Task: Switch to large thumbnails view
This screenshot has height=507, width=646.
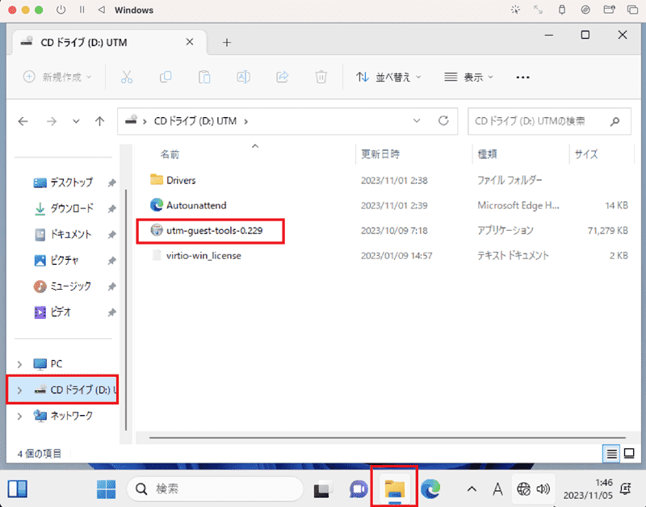Action: [629, 454]
